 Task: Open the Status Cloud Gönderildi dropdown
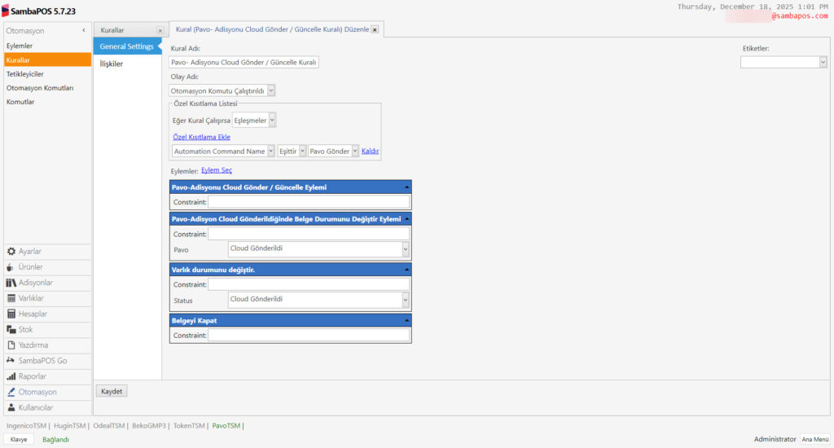coord(405,300)
